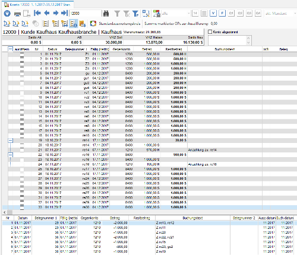Click the second OP ausziffern arrow icon

pyautogui.click(x=16, y=24)
